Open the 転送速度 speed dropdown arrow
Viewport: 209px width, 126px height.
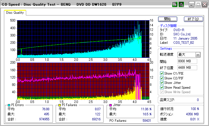coord(198,55)
